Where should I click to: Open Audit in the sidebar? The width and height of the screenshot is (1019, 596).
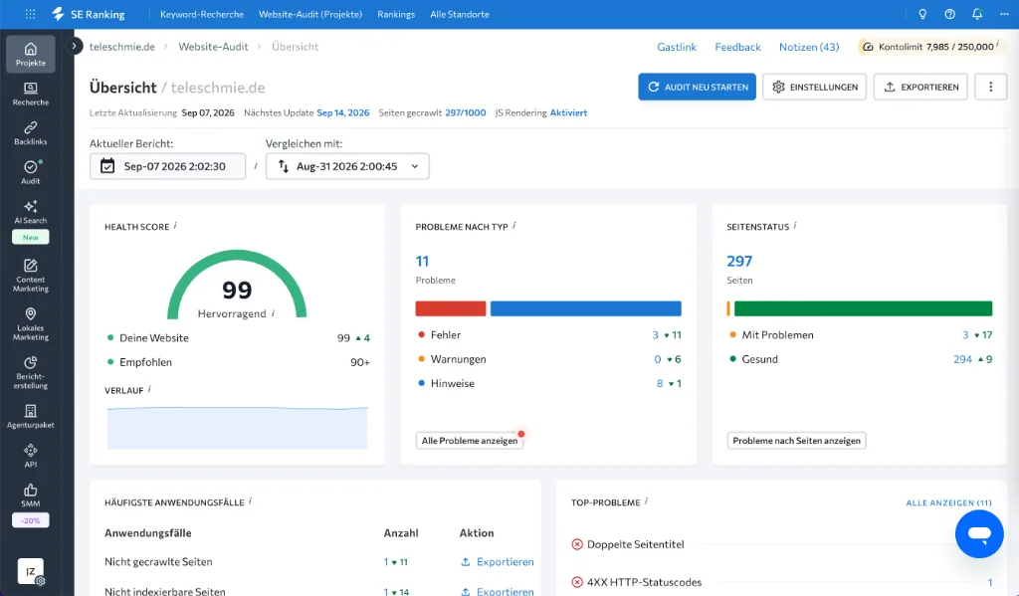[31, 172]
